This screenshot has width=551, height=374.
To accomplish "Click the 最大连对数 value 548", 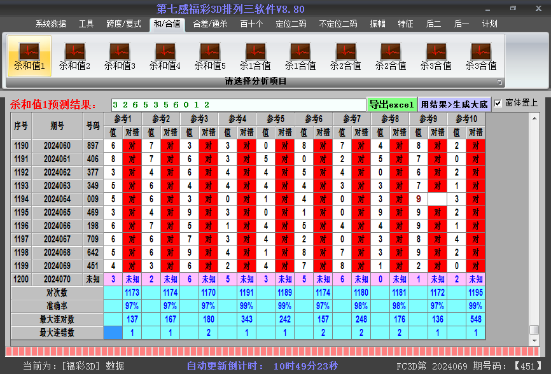I will point(475,319).
